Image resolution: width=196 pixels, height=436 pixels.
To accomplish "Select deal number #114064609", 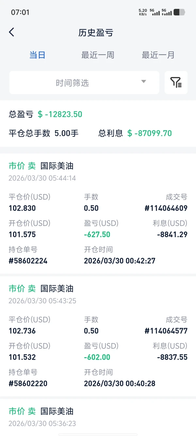I will coord(166,208).
